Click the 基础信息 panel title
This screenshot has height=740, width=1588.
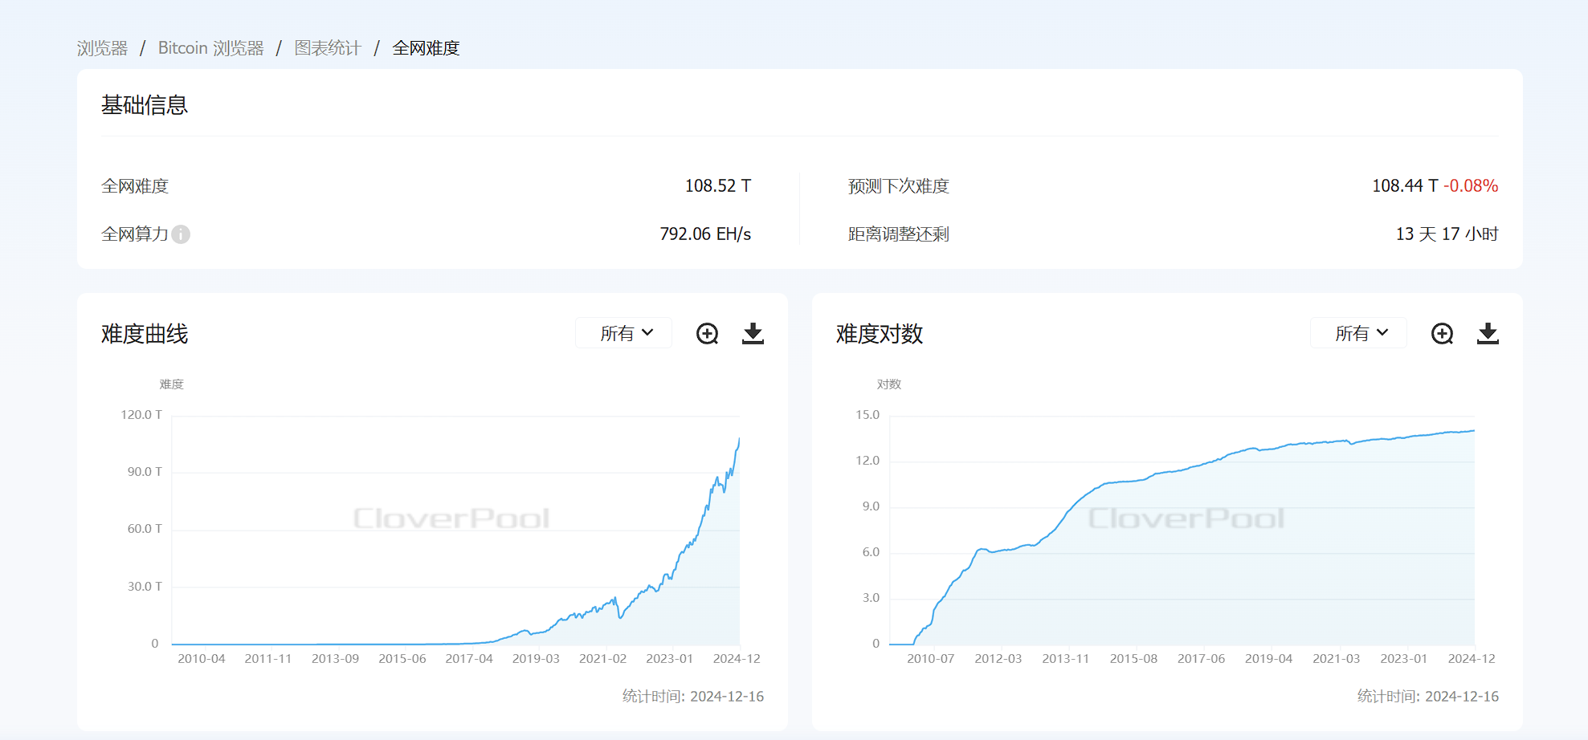[144, 104]
